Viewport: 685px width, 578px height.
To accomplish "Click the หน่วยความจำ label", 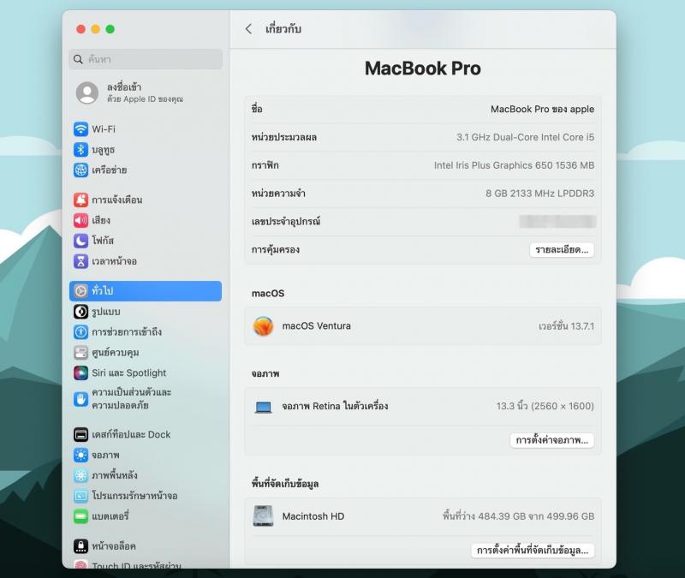I will coord(278,194).
